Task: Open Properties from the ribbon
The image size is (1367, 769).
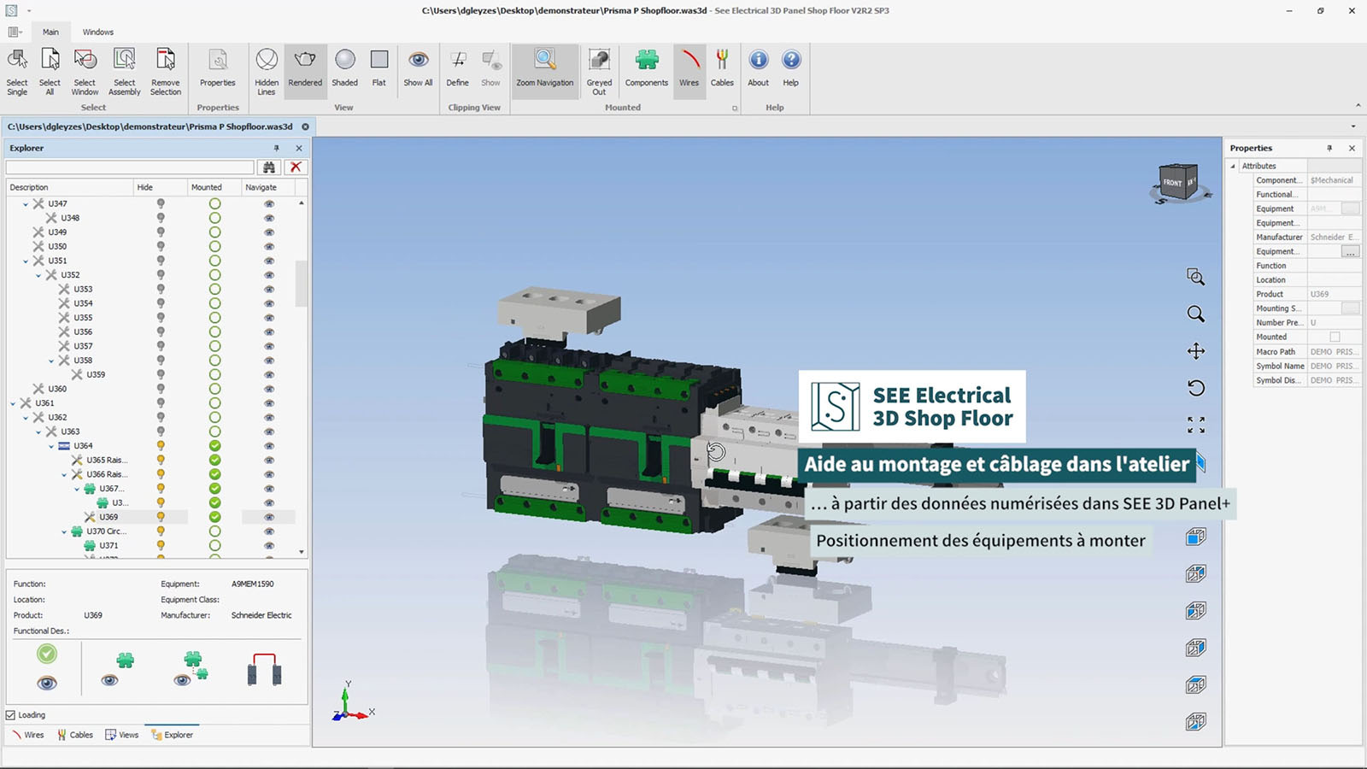Action: pyautogui.click(x=218, y=68)
